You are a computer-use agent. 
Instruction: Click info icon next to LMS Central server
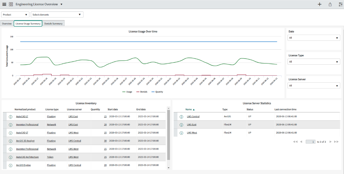coord(181,117)
